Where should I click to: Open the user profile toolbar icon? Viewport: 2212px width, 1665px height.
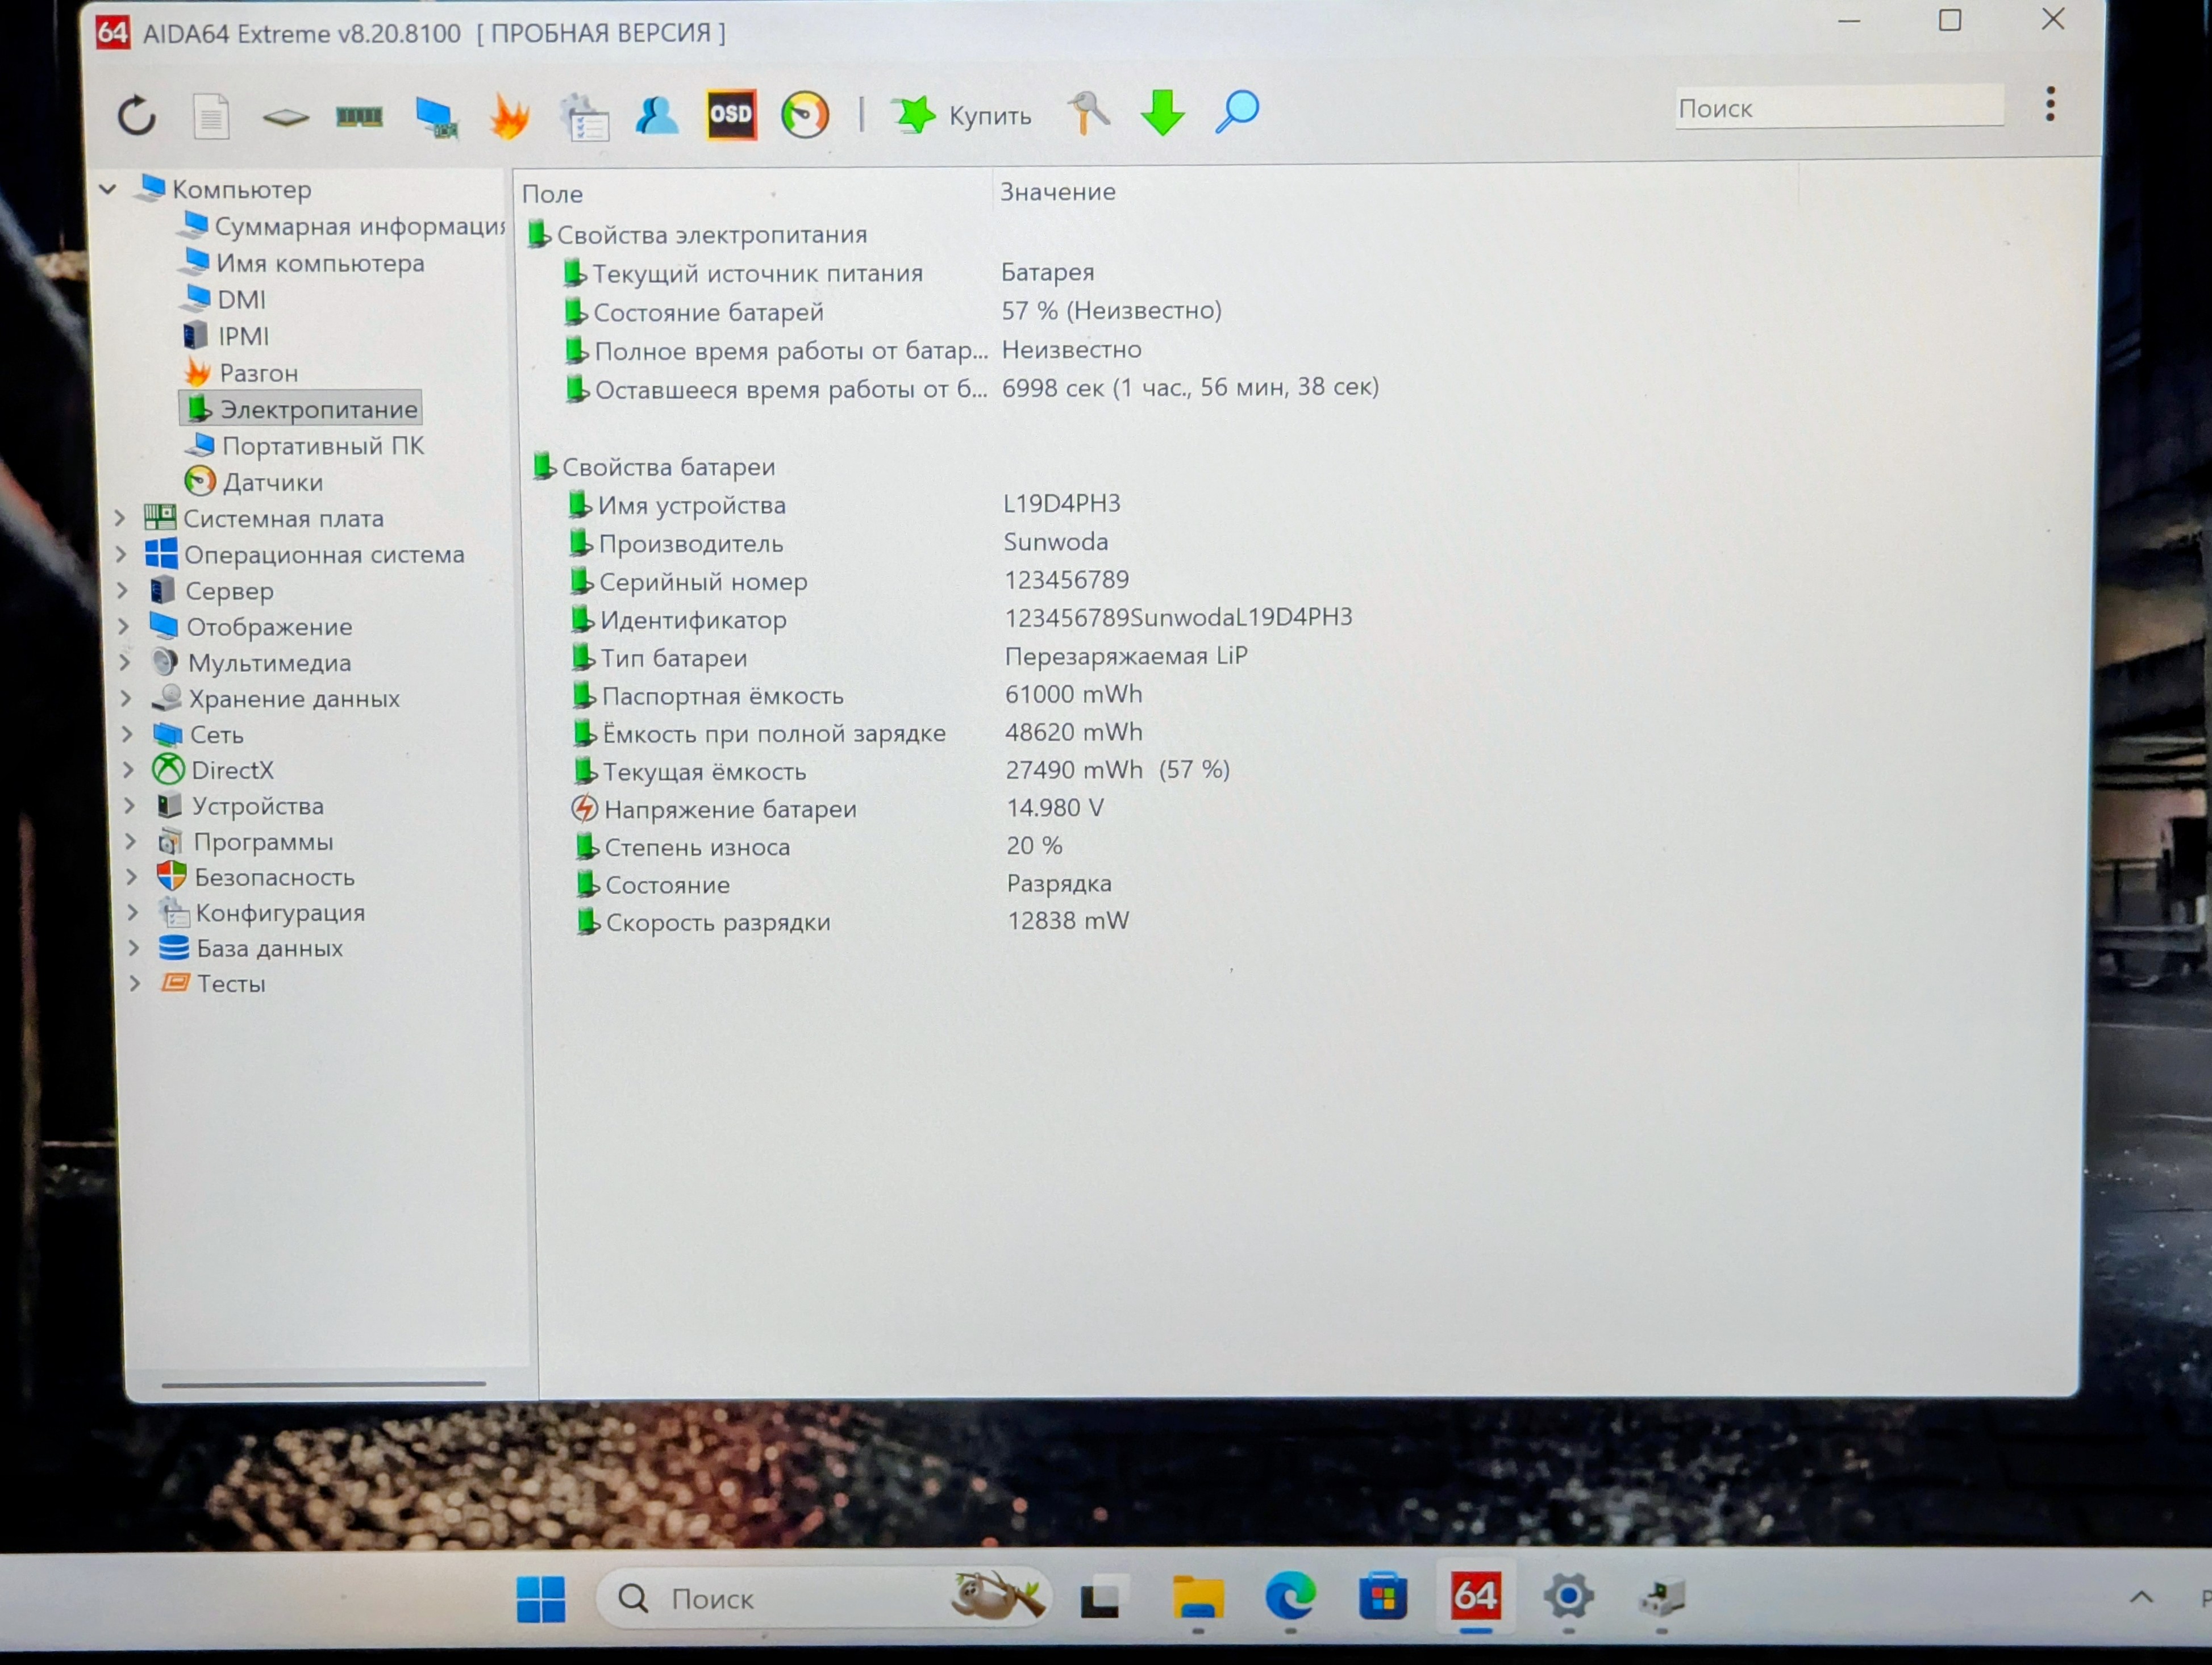[657, 115]
